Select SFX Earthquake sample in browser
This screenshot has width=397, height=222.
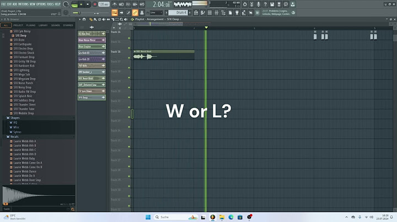[23, 44]
